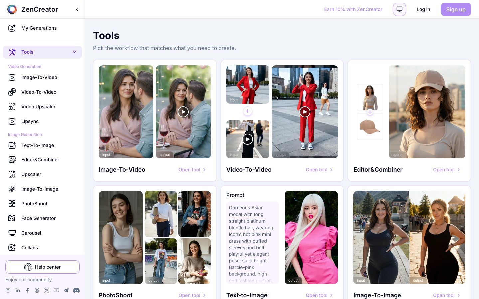Viewport: 479px width, 299px height.
Task: Open the Instagram community link
Action: tap(7, 290)
